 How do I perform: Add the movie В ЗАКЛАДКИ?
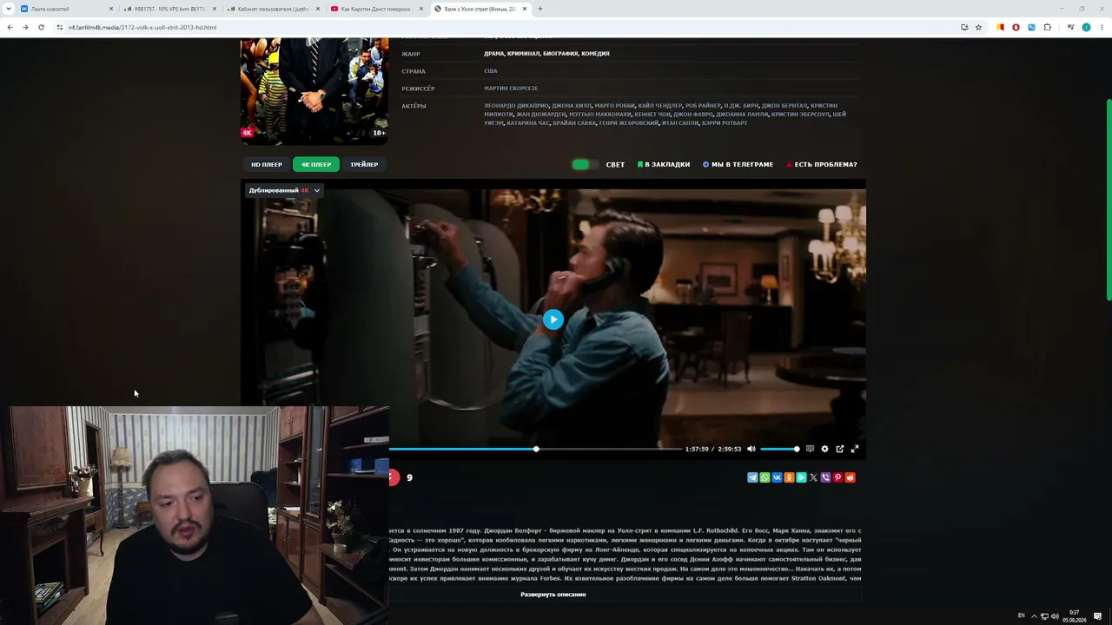click(x=664, y=164)
